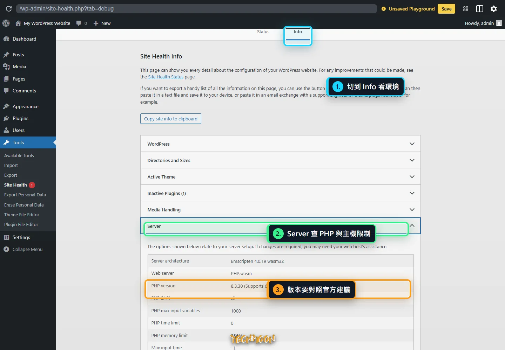Click Copy site info to clipboard

click(x=171, y=119)
